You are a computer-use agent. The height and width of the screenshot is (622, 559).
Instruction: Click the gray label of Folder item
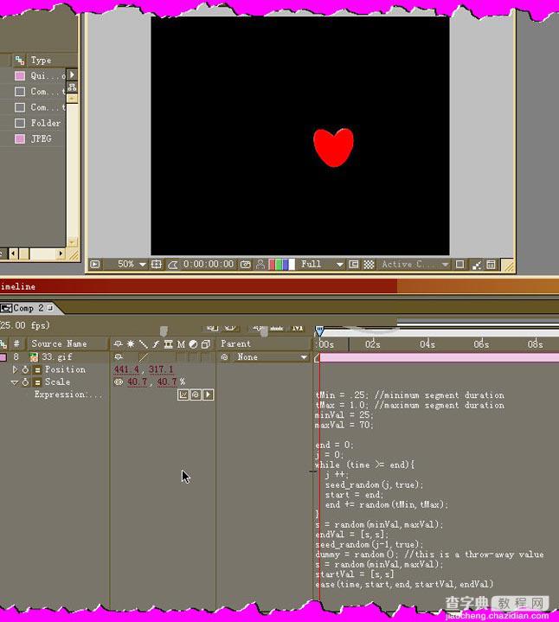coord(20,123)
